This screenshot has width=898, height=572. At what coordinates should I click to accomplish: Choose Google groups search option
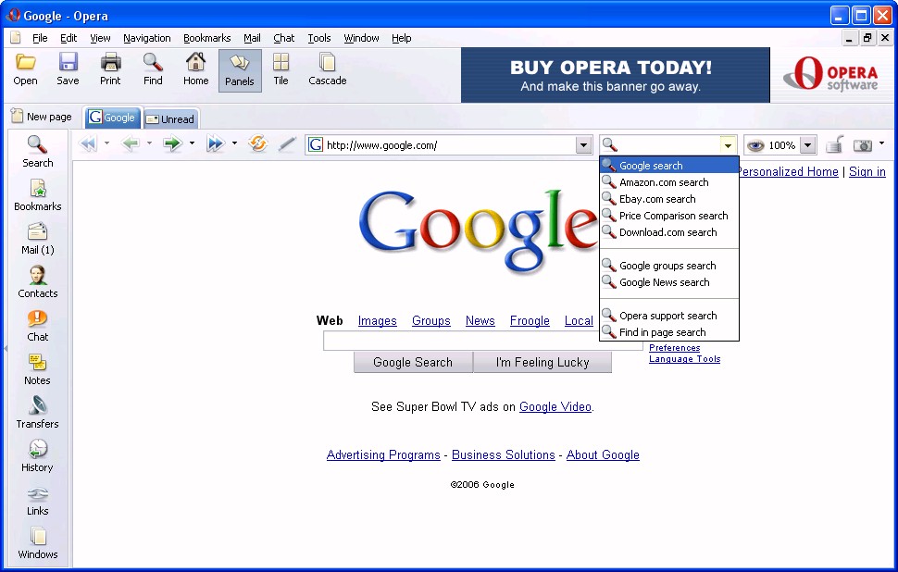669,265
